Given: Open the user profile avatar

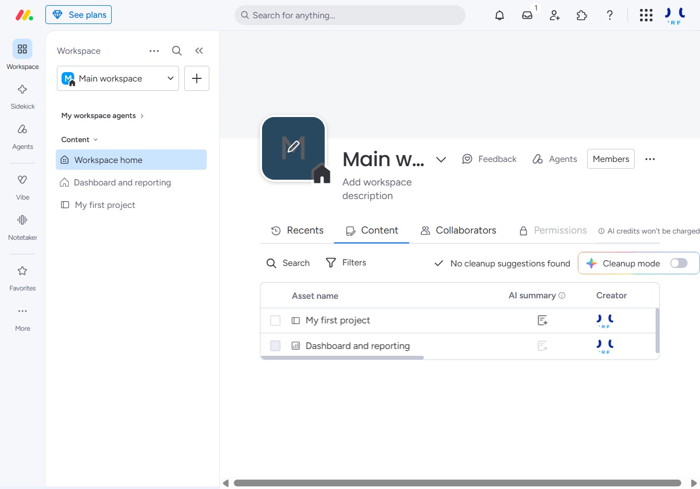Looking at the screenshot, I should 675,15.
